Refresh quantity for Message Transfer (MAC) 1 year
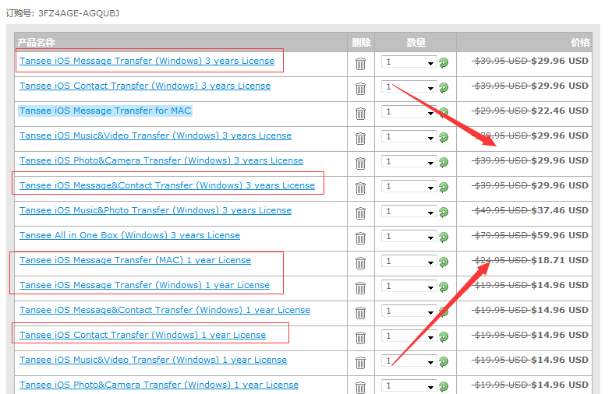This screenshot has width=612, height=394. [x=444, y=262]
